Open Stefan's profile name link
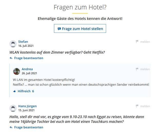 [x=23, y=42]
